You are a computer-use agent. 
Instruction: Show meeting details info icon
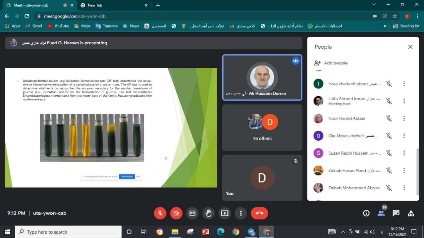pos(366,213)
